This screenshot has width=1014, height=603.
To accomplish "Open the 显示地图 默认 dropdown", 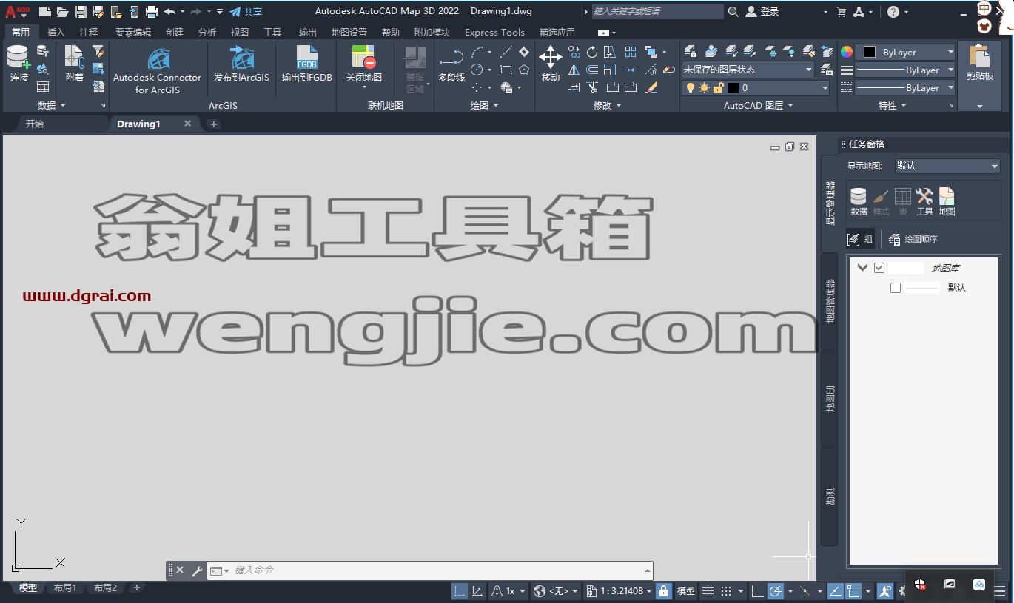I will point(947,166).
